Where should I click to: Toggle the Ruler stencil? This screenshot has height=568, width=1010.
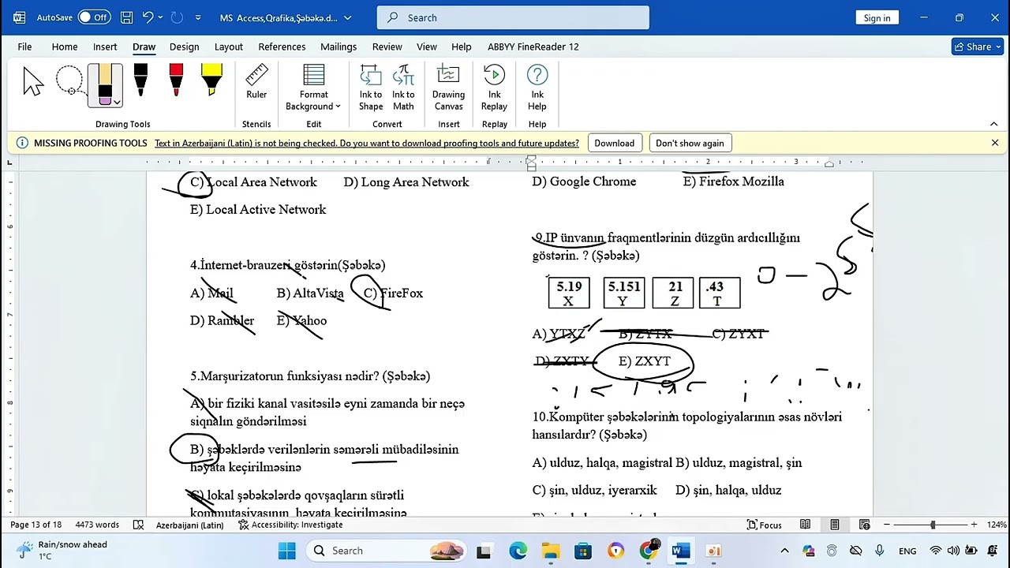click(x=256, y=82)
